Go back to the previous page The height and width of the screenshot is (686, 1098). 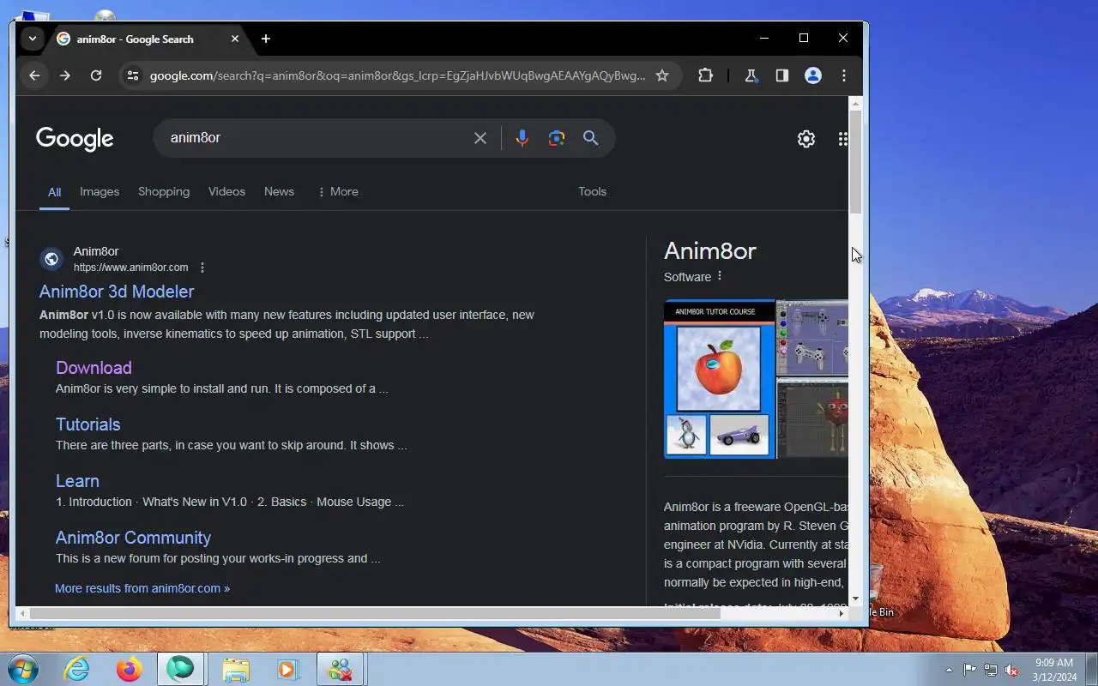pos(34,75)
